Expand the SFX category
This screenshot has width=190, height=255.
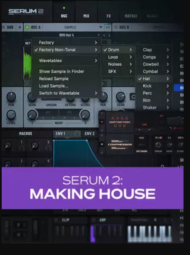coord(118,71)
